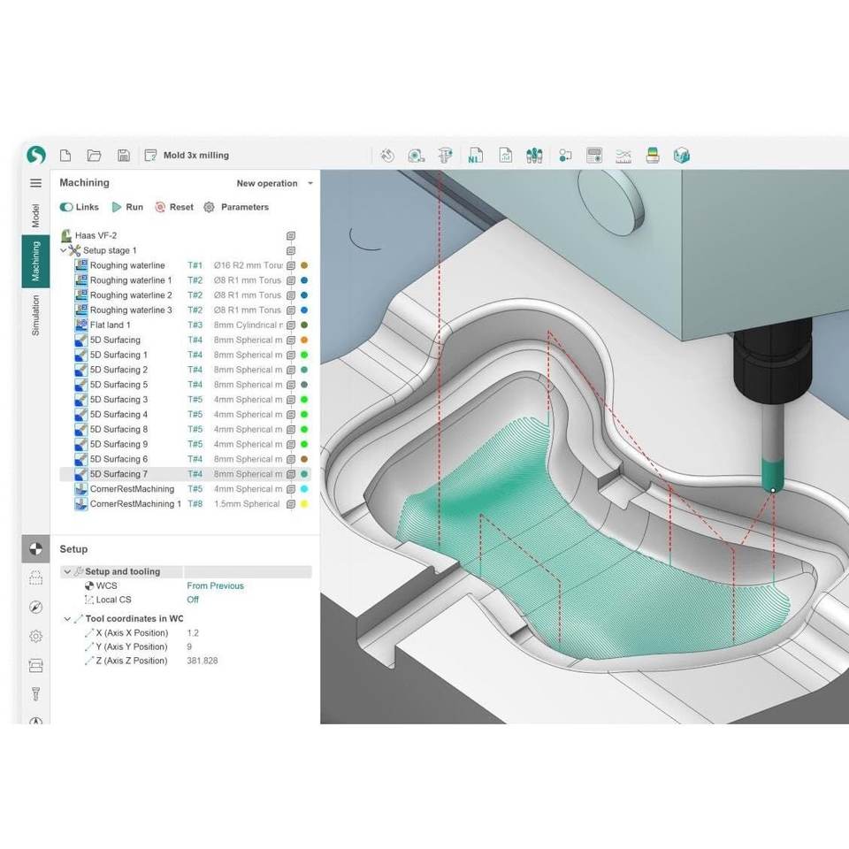
Task: Edit the Z (Axis Z Position) value 381.828
Action: click(202, 662)
